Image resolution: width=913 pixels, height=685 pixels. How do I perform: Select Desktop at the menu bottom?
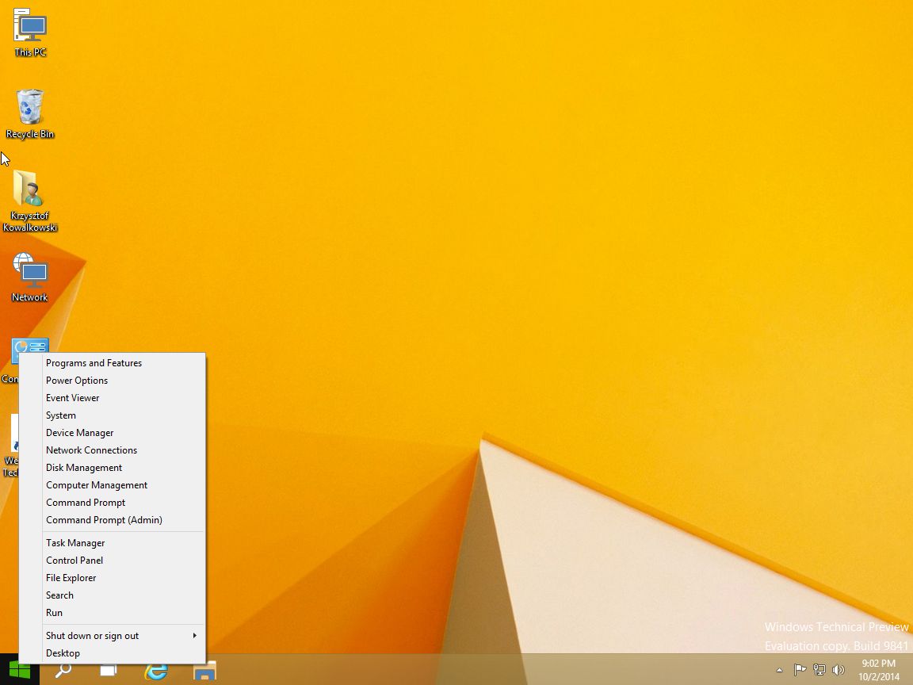click(113, 653)
